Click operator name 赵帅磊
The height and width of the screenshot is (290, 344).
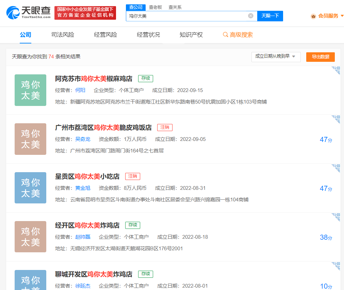coord(83,237)
